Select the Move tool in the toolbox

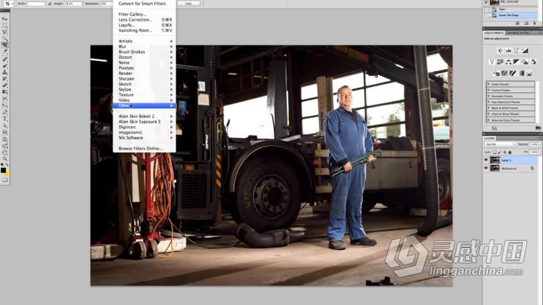point(5,19)
